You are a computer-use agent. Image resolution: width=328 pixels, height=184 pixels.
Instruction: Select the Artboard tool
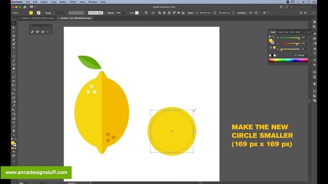pos(14,123)
